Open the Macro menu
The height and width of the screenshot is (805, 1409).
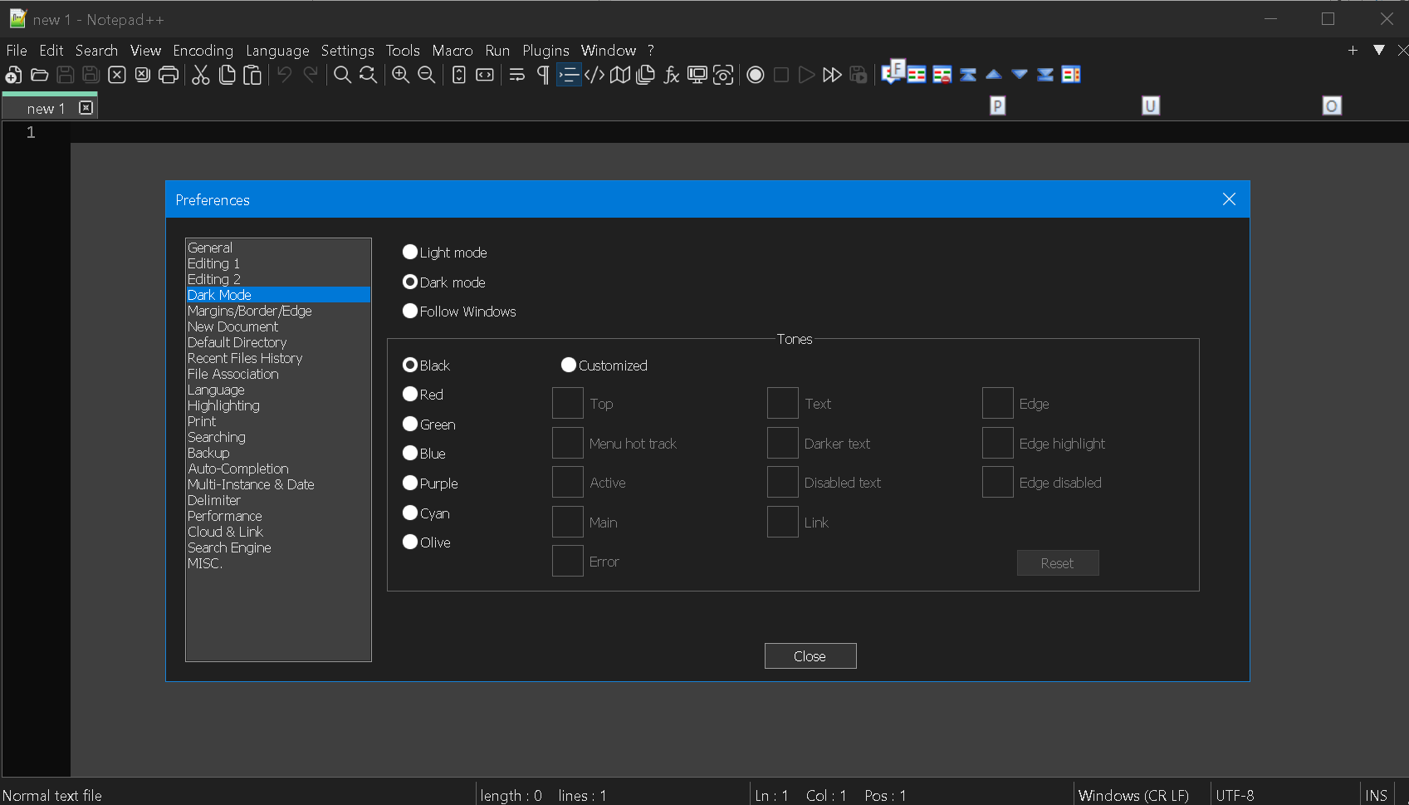(x=453, y=51)
